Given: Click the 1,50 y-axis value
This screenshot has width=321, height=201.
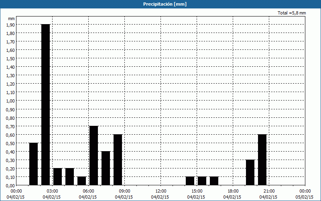Looking at the screenshot, I should point(10,58).
